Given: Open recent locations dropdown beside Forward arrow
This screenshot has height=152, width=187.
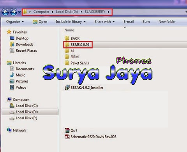Looking at the screenshot, I should pyautogui.click(x=19, y=12).
